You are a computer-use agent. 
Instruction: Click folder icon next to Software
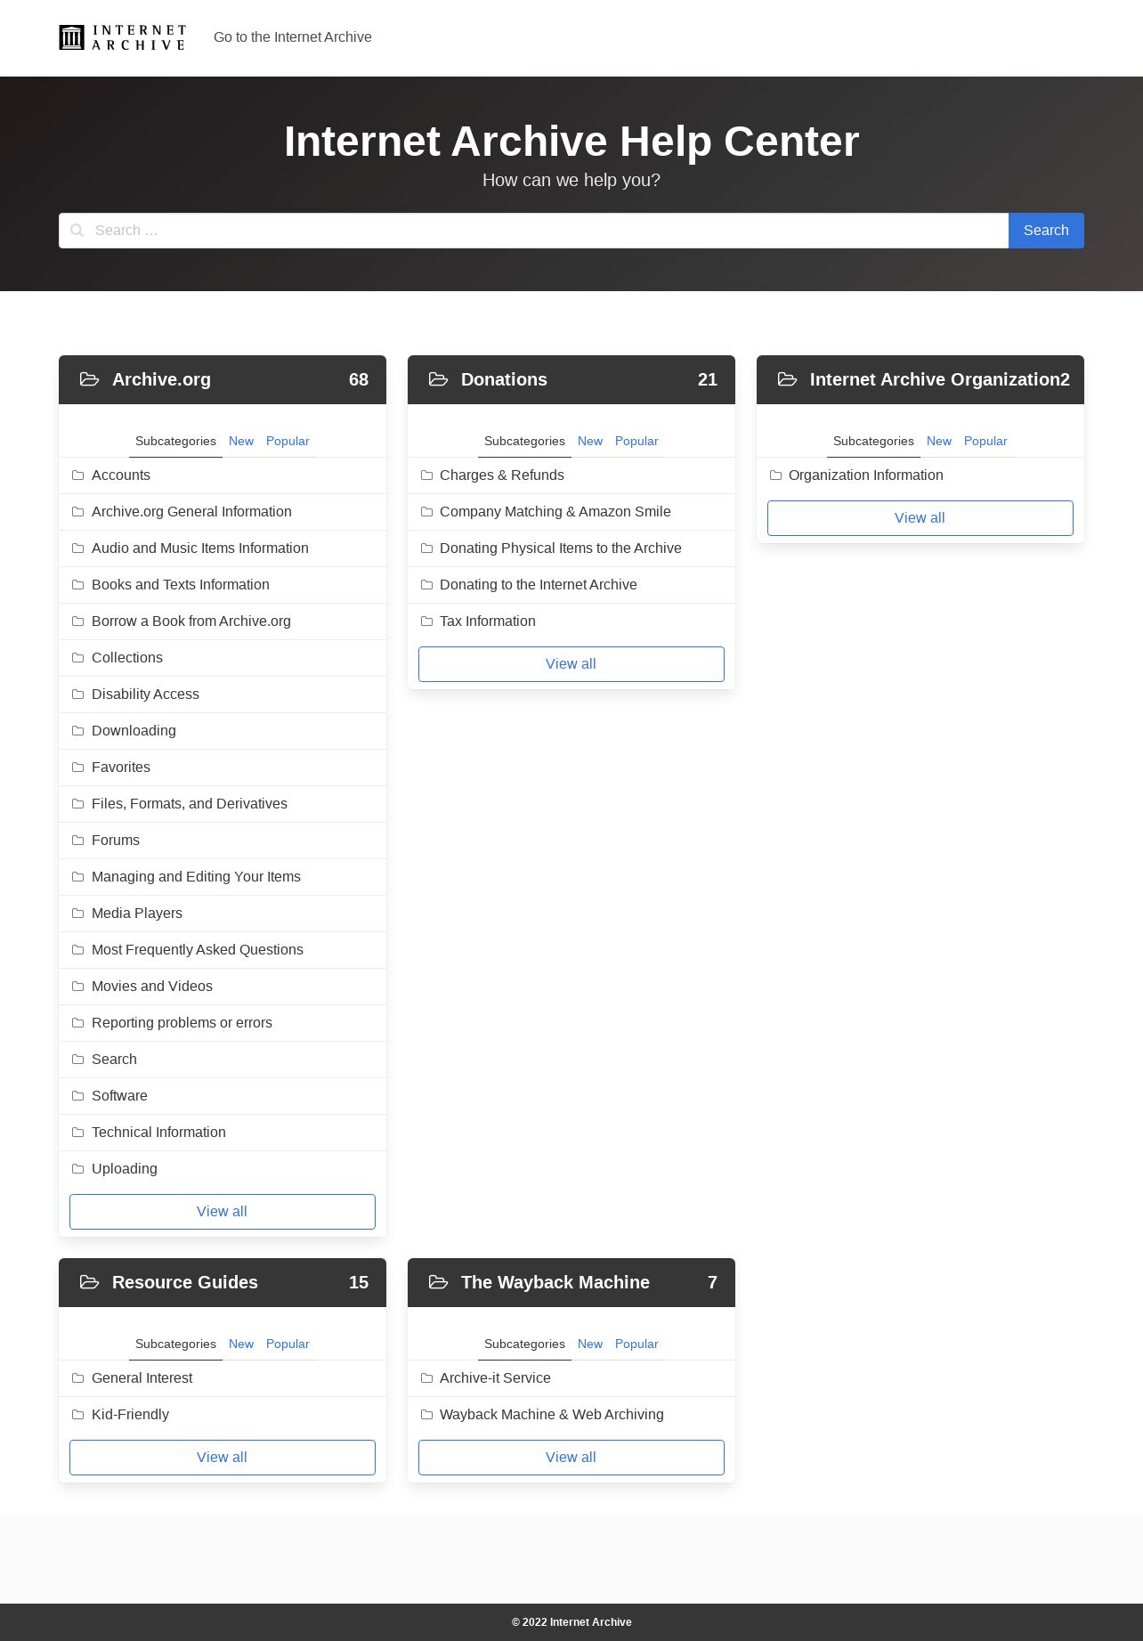(x=77, y=1096)
